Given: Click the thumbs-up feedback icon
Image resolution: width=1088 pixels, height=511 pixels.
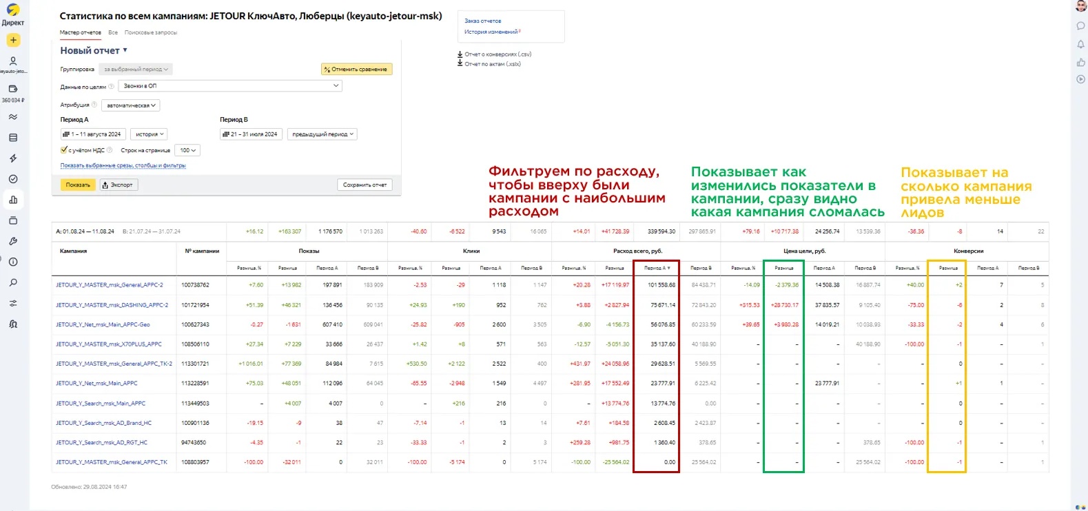Looking at the screenshot, I should coord(1080,62).
